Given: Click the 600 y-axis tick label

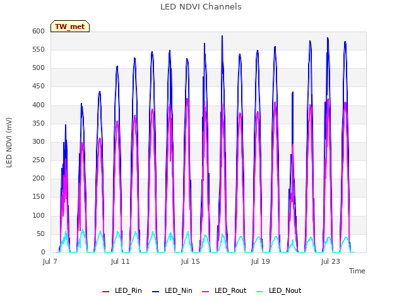Looking at the screenshot, I should tap(39, 31).
